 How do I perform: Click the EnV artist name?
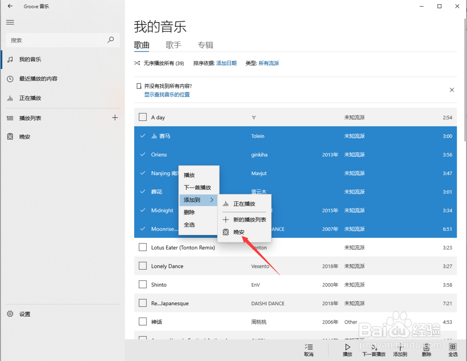255,285
